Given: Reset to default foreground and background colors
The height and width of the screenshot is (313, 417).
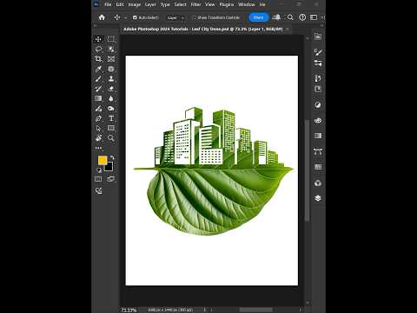Looking at the screenshot, I should pyautogui.click(x=99, y=170).
